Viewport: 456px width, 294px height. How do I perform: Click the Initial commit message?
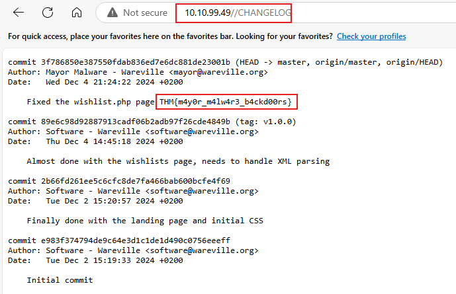pos(60,280)
